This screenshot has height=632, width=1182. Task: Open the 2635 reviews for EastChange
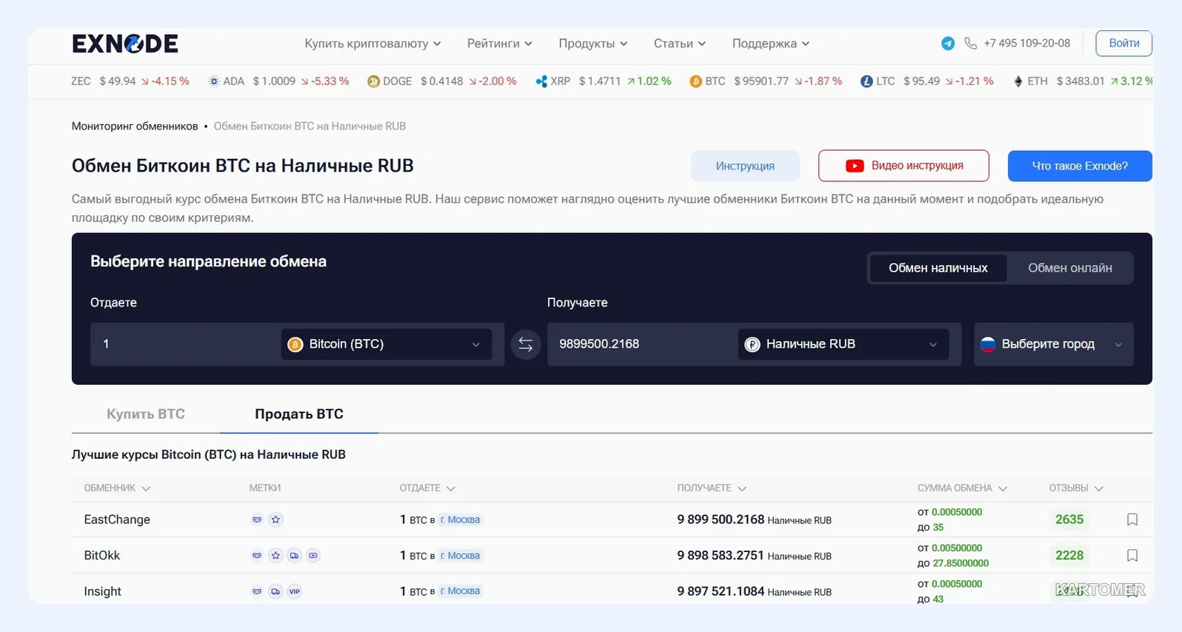(1069, 520)
